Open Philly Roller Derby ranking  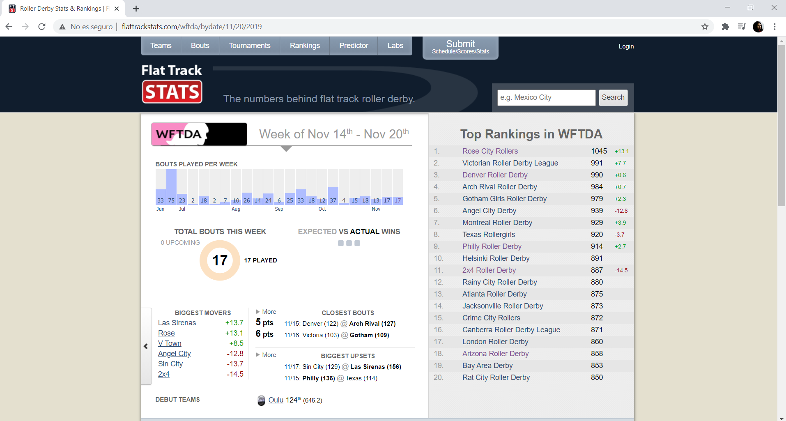coord(492,246)
